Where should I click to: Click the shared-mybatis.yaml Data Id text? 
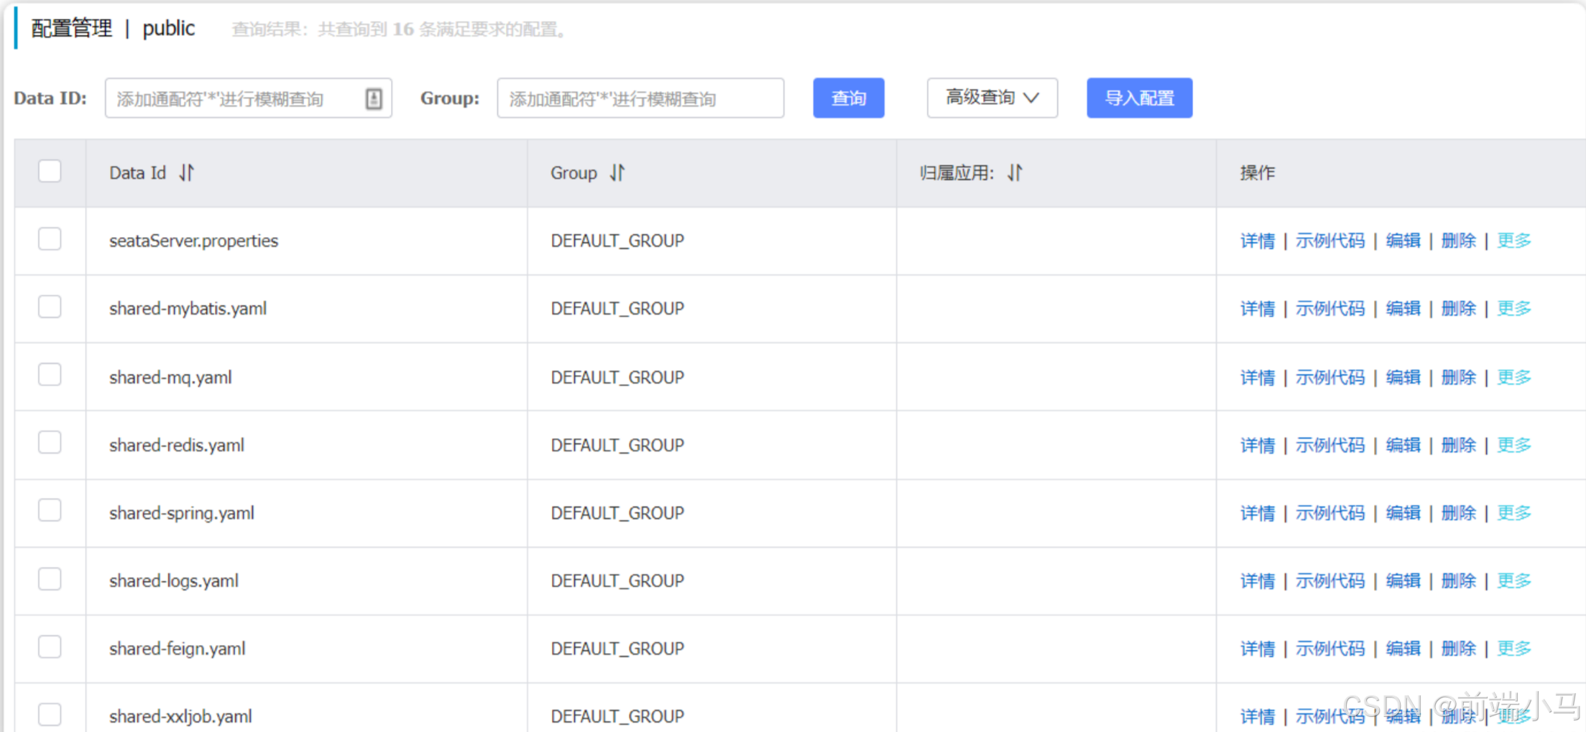click(188, 308)
